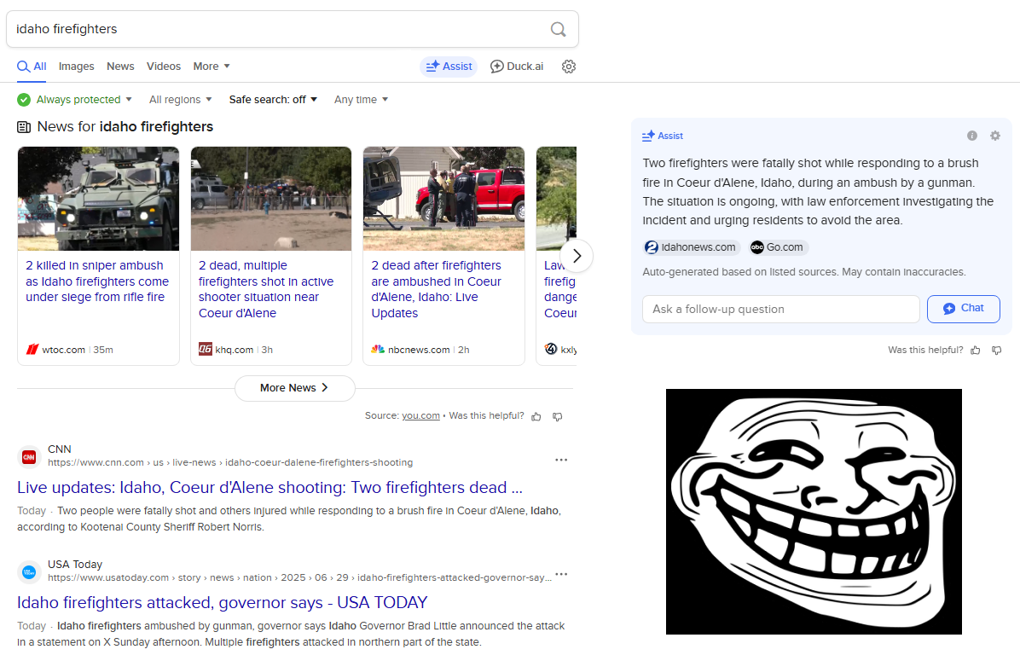Image resolution: width=1020 pixels, height=661 pixels.
Task: Open more options for USA Today result
Action: (x=561, y=575)
